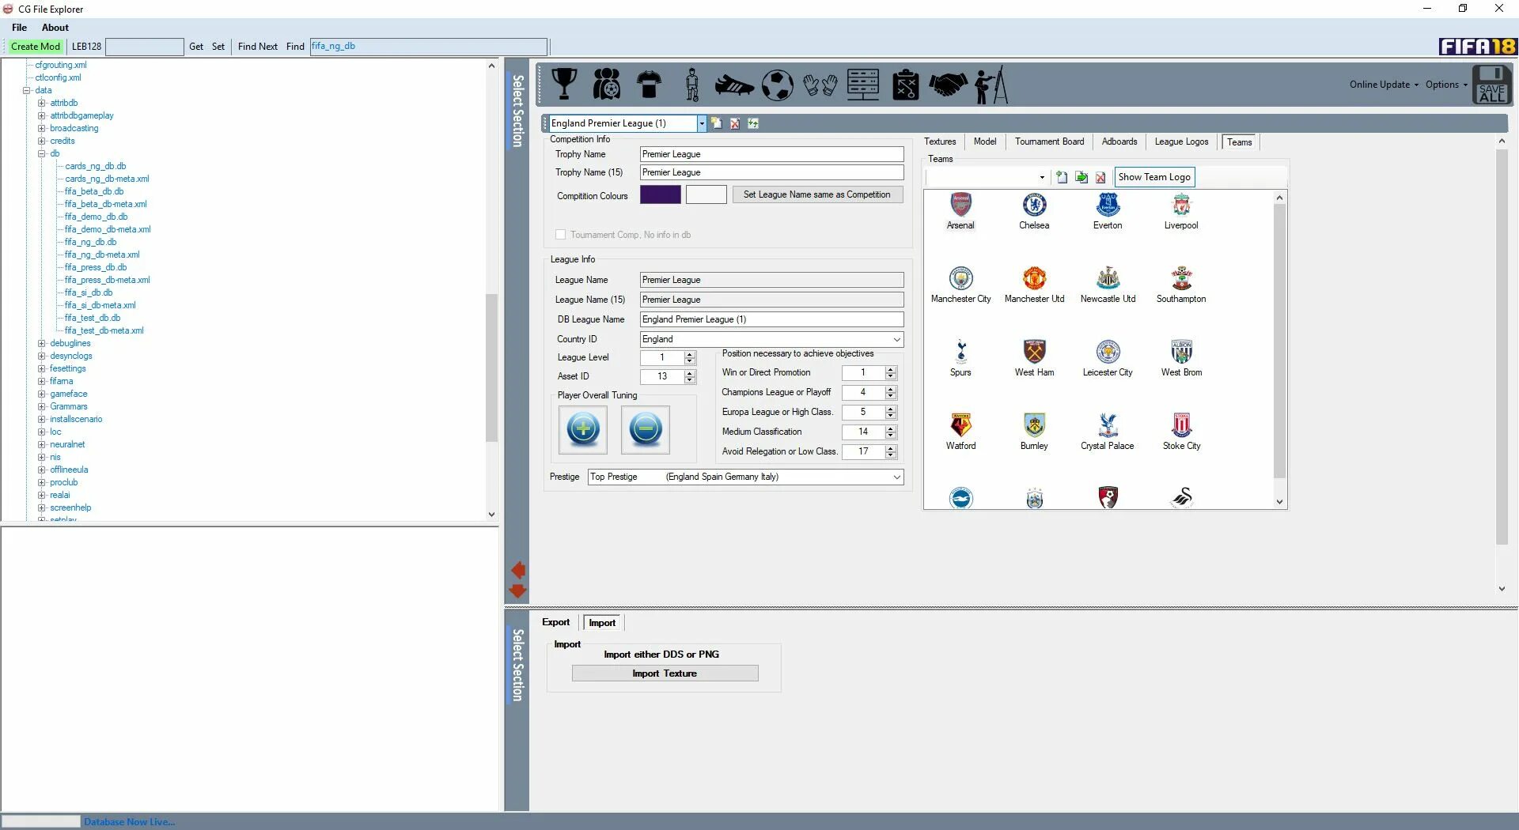Viewport: 1519px width, 830px height.
Task: Open the About menu
Action: (x=55, y=28)
